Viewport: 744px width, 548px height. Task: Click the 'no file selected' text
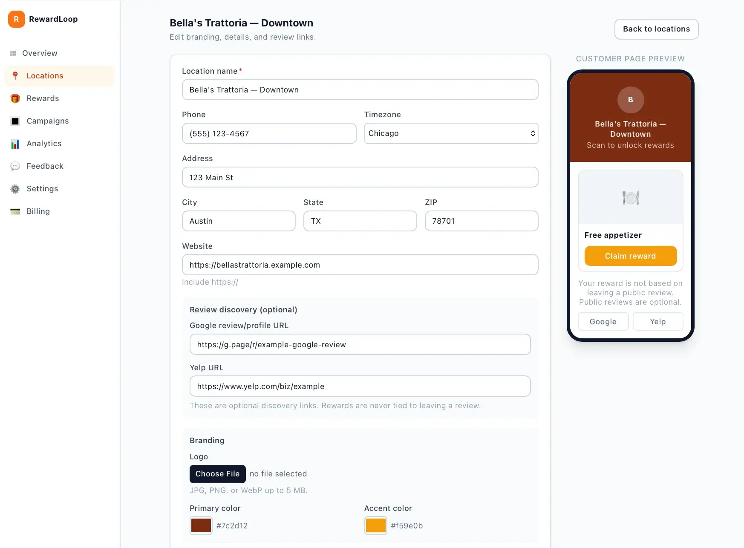click(x=278, y=474)
